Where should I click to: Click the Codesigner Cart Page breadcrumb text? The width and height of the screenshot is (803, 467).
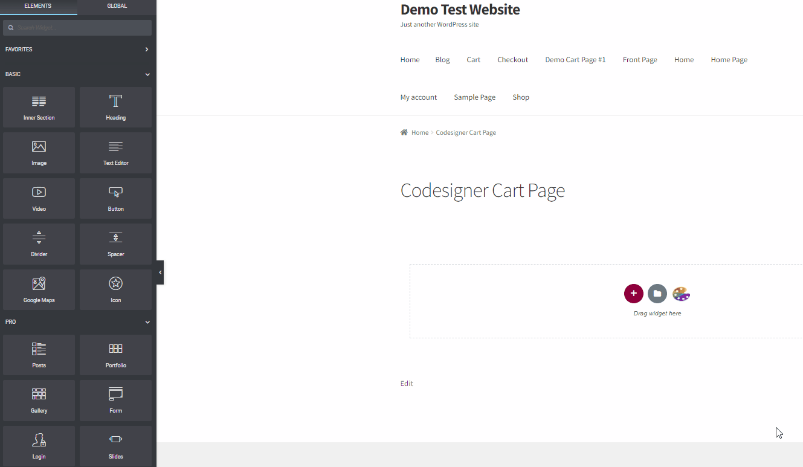point(466,132)
